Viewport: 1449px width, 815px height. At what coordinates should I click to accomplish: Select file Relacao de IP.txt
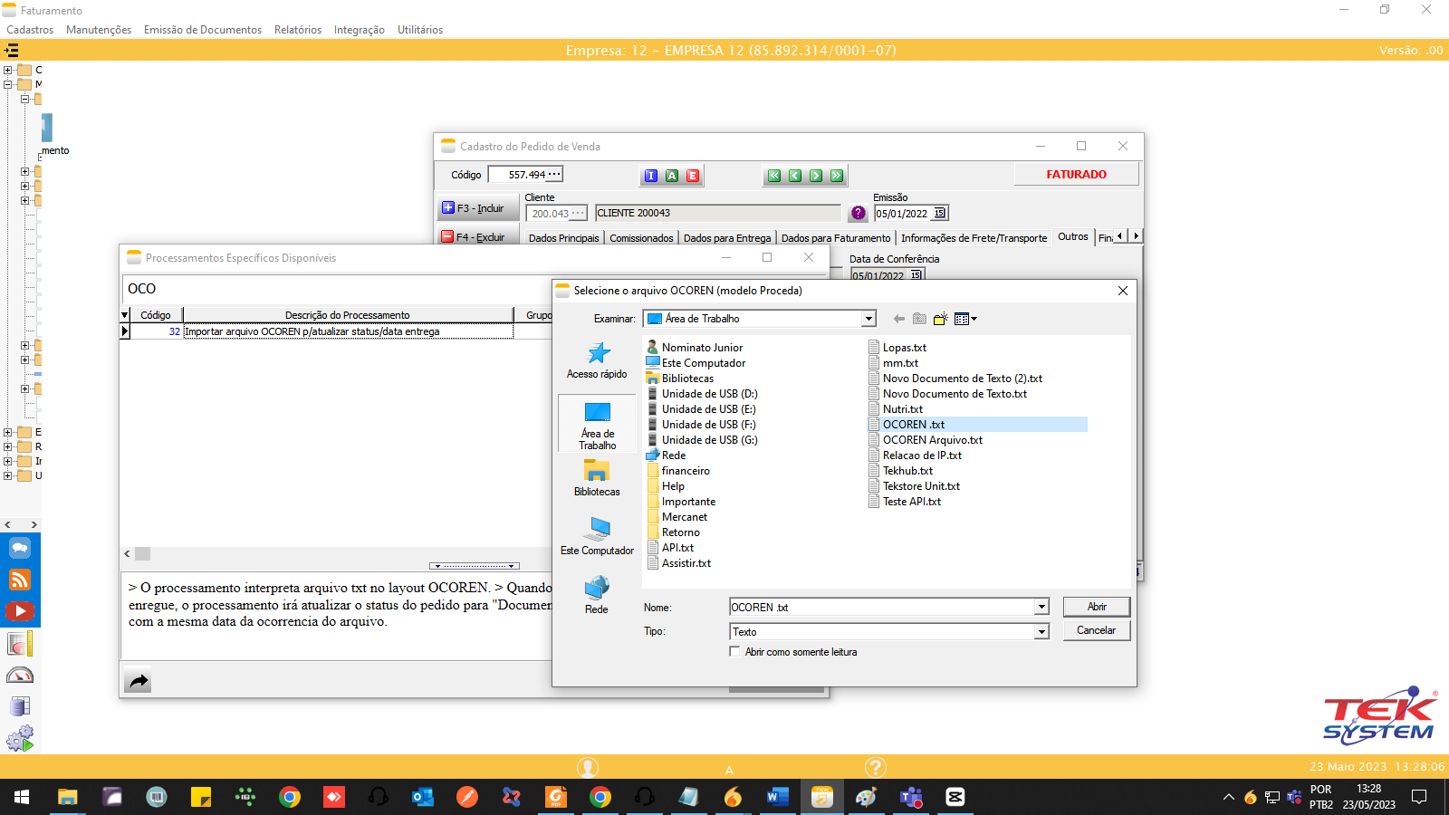922,455
